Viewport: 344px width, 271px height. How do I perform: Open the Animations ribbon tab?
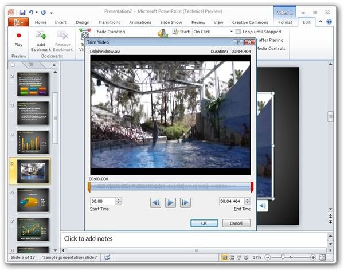(140, 22)
